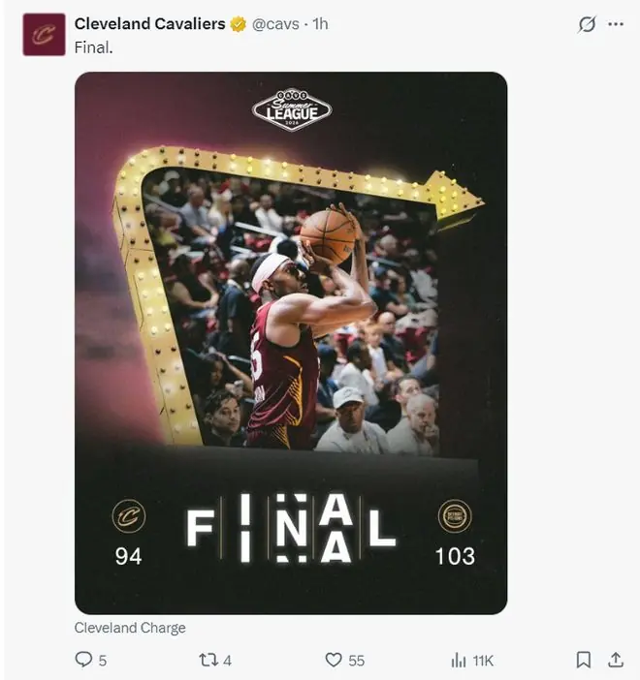This screenshot has width=640, height=680.
Task: Open the retweet options menu
Action: [208, 660]
